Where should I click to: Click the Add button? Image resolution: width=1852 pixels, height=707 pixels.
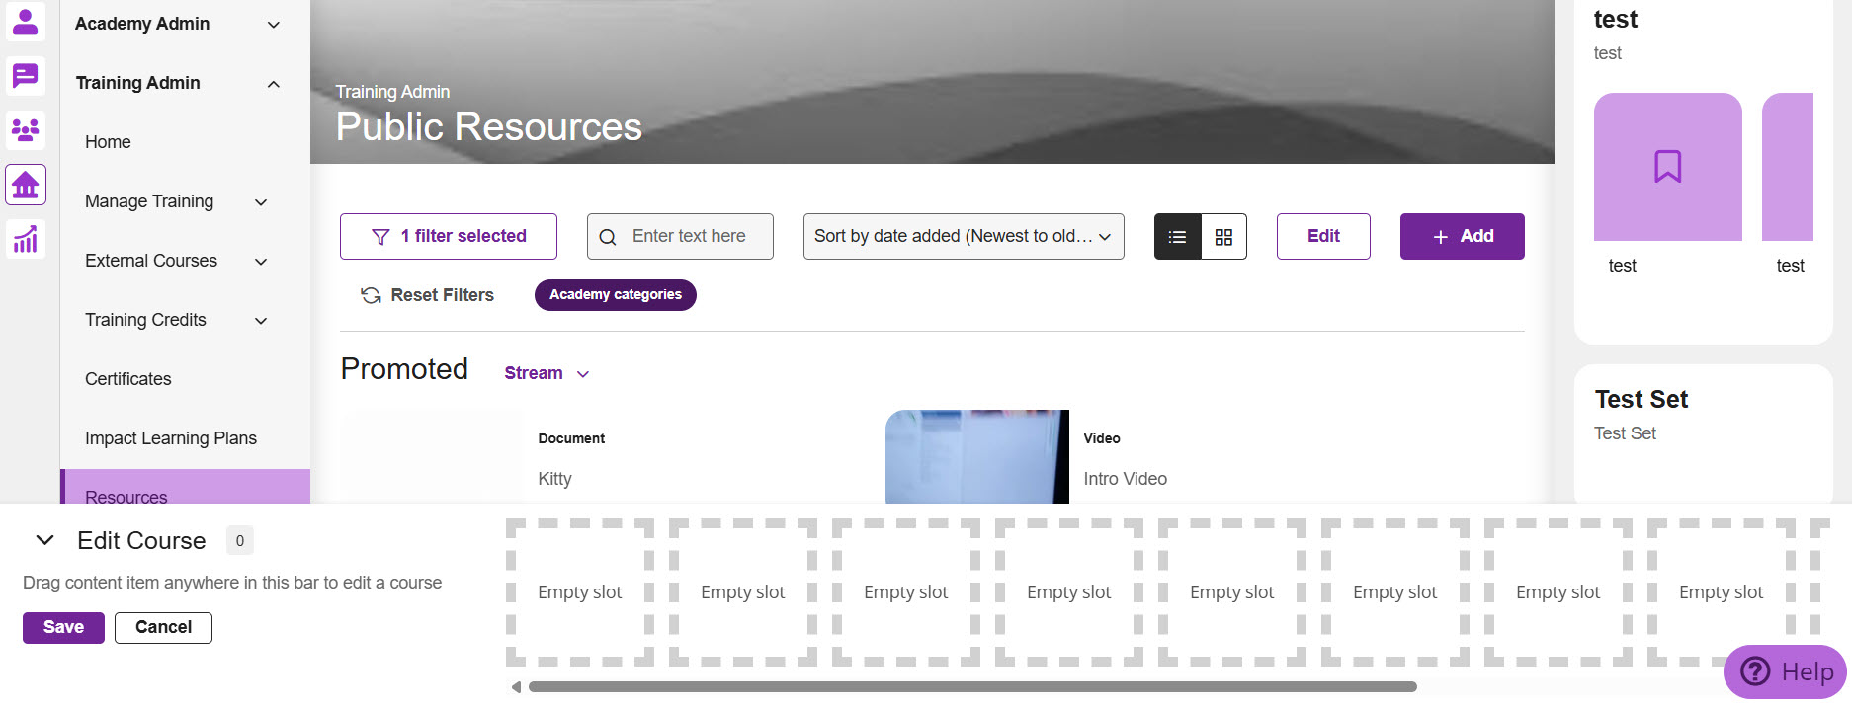point(1462,237)
